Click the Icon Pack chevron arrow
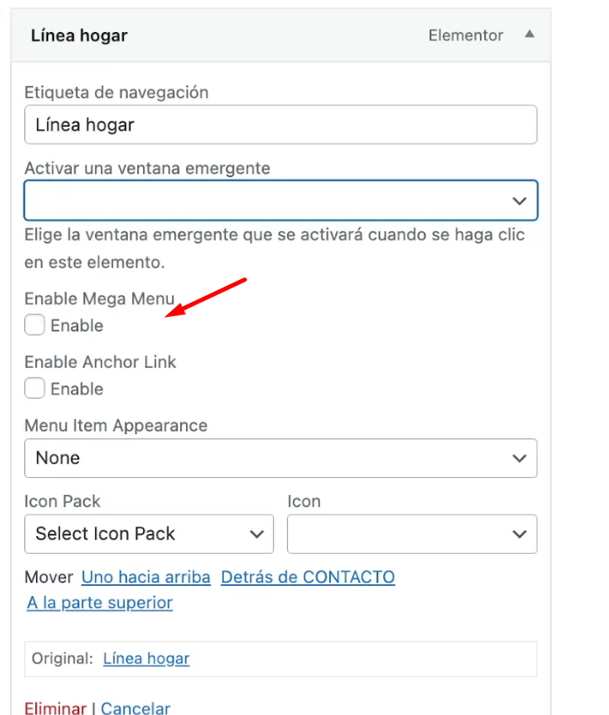The height and width of the screenshot is (715, 609). [257, 534]
